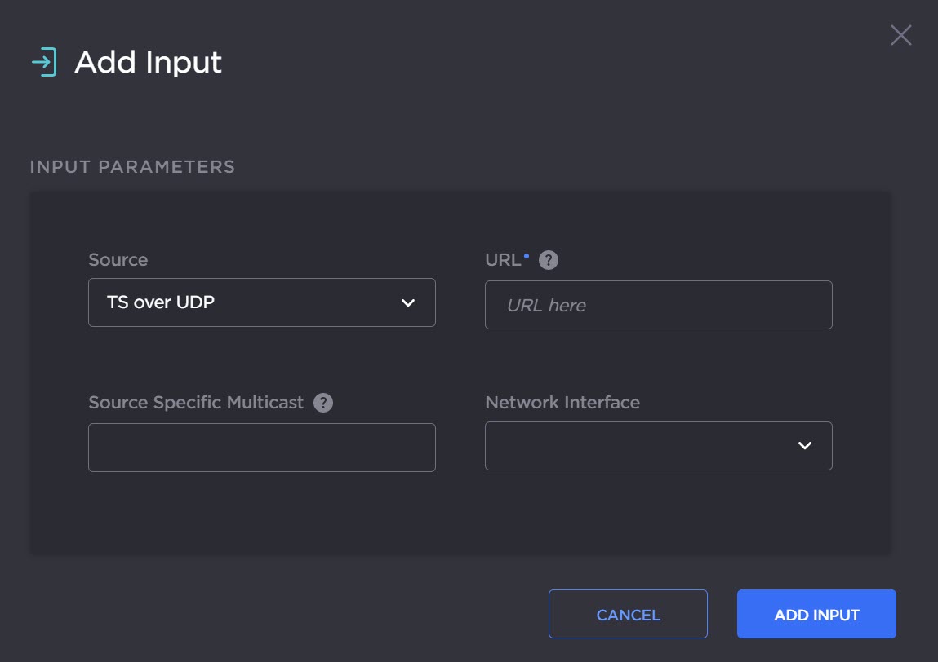Click the INPUT PARAMETERS section heading

pos(132,167)
